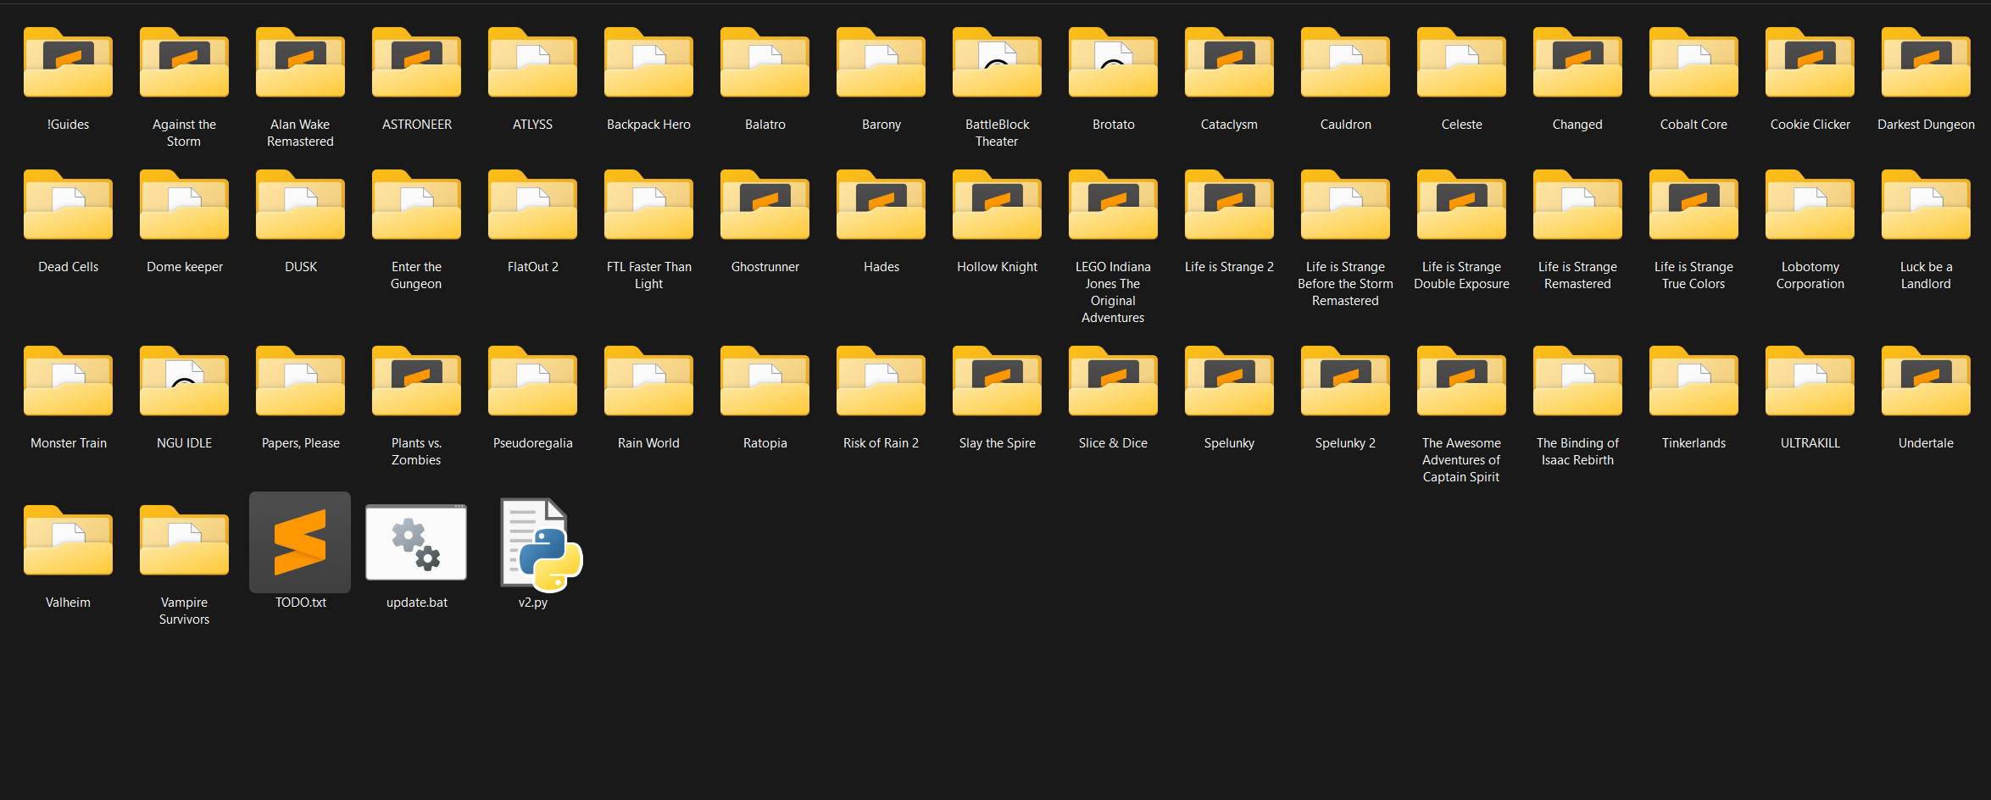
Task: Click the Life is Strange Remastered folder
Action: (x=1577, y=204)
